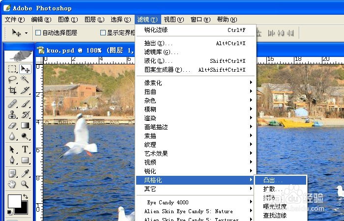This screenshot has height=221, width=344.
Task: Select the Magic Wand tool
Action: click(25, 80)
